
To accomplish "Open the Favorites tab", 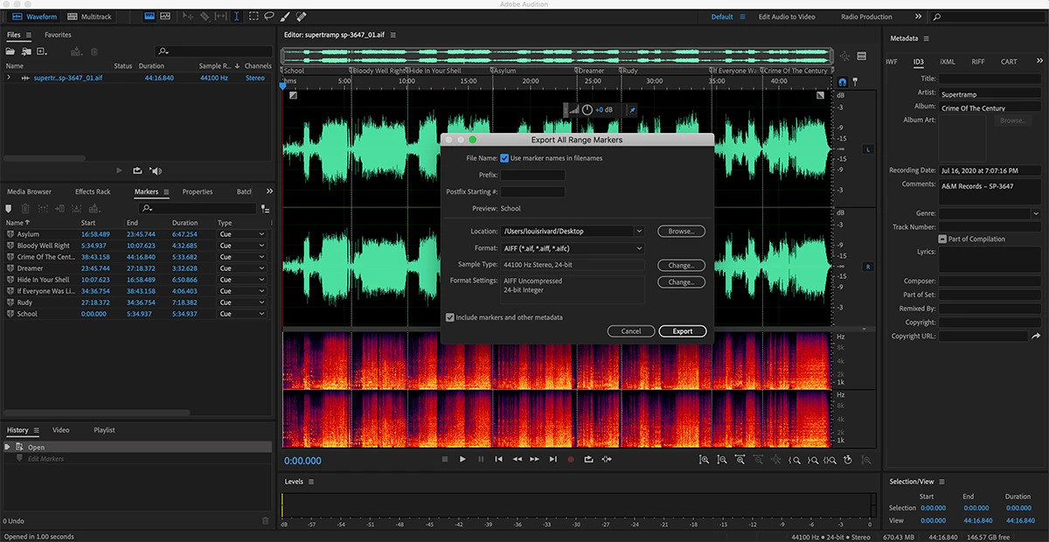I will (58, 35).
